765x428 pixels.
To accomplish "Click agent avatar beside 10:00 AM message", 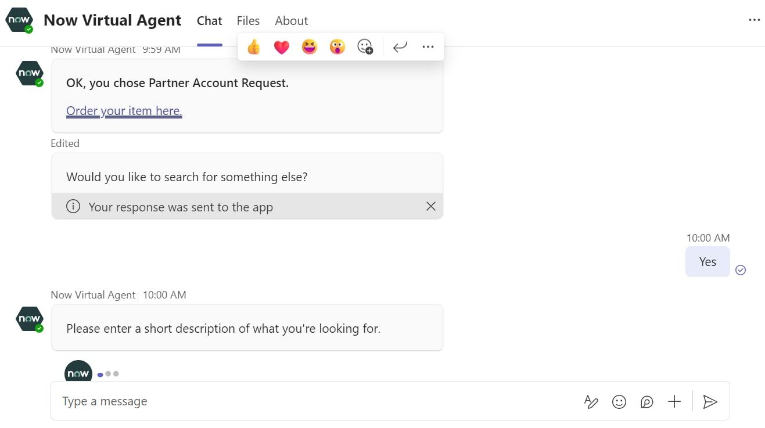I will (x=30, y=319).
